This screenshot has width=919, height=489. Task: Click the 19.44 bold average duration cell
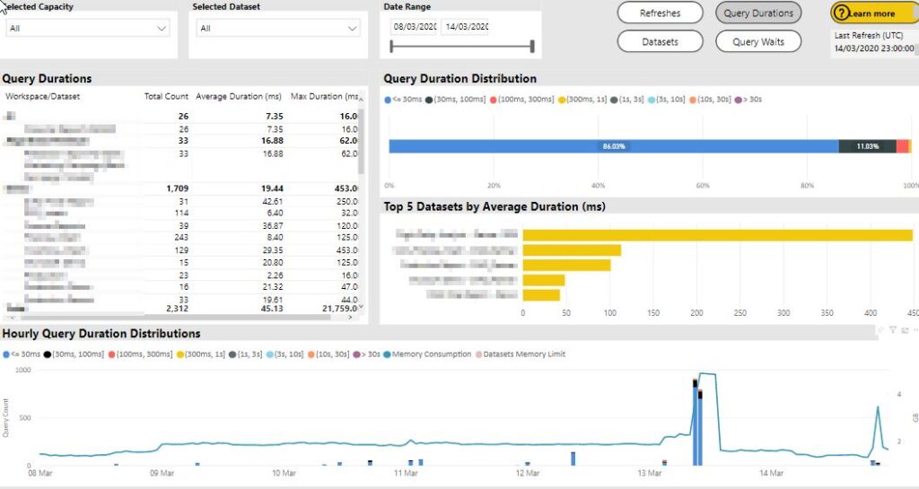click(272, 188)
